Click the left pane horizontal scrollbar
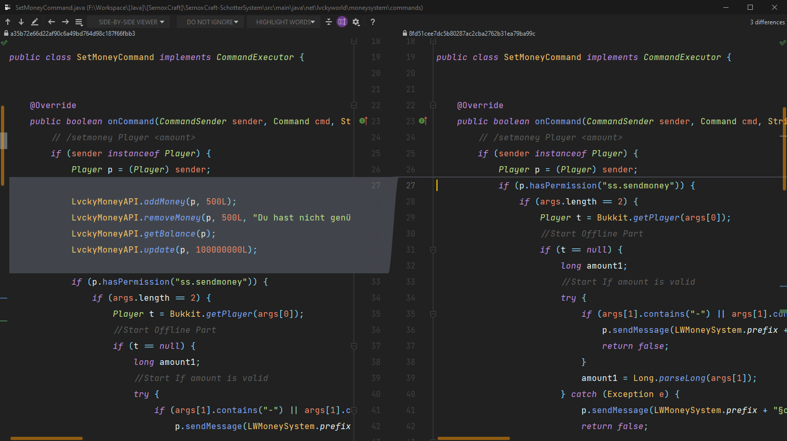 click(x=47, y=438)
